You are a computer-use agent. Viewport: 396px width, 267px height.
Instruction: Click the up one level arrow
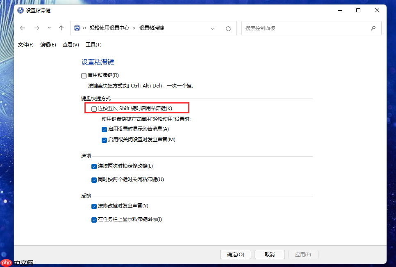[x=61, y=28]
